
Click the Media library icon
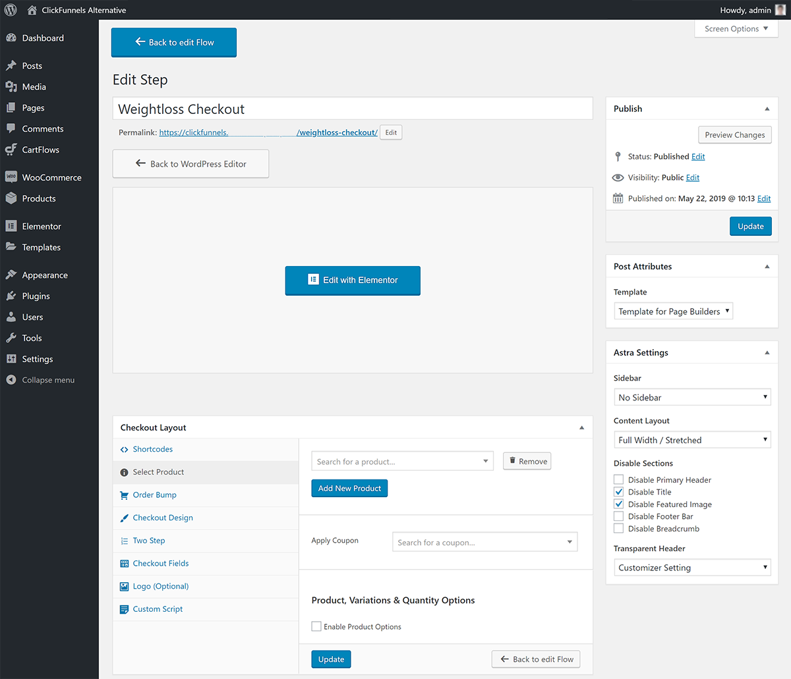coord(11,87)
